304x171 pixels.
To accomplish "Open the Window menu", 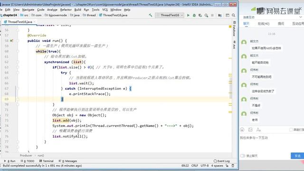I will 116,9.
